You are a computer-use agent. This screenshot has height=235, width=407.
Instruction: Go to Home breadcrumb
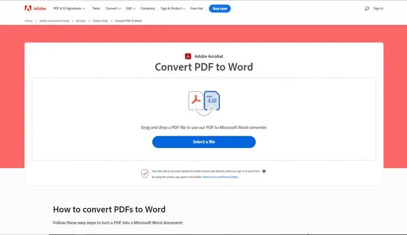click(29, 21)
